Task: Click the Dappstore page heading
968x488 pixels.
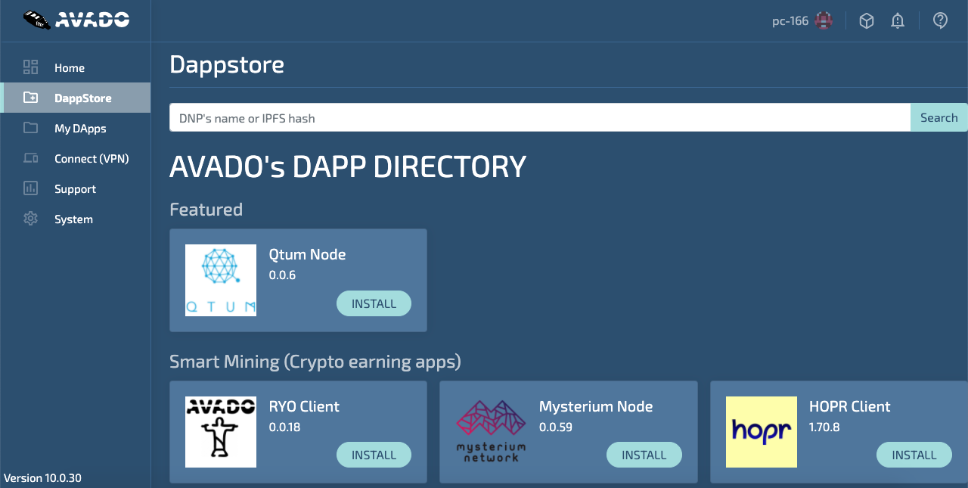Action: click(227, 64)
